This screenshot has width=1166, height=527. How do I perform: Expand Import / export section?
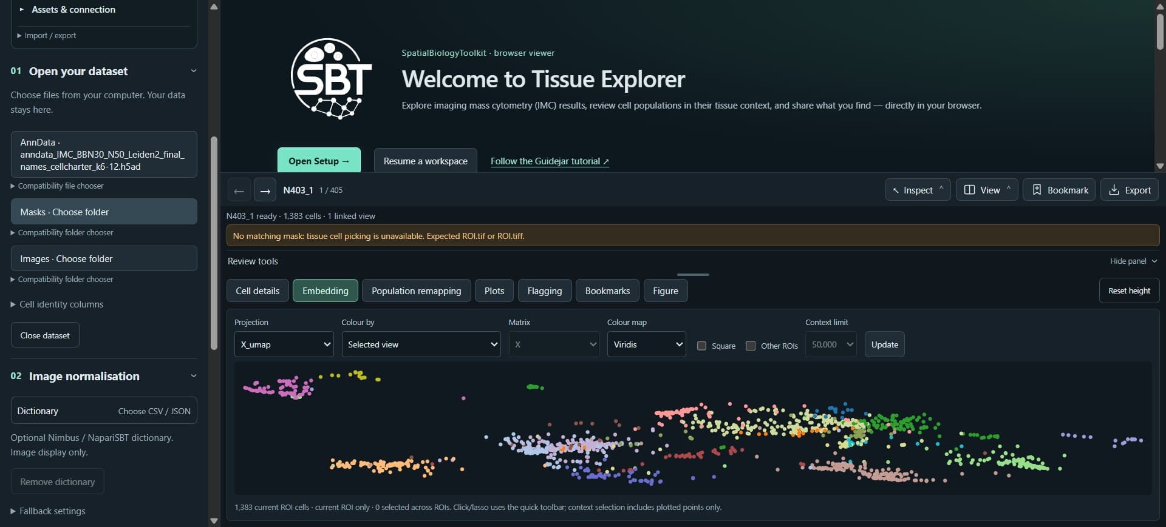(47, 36)
